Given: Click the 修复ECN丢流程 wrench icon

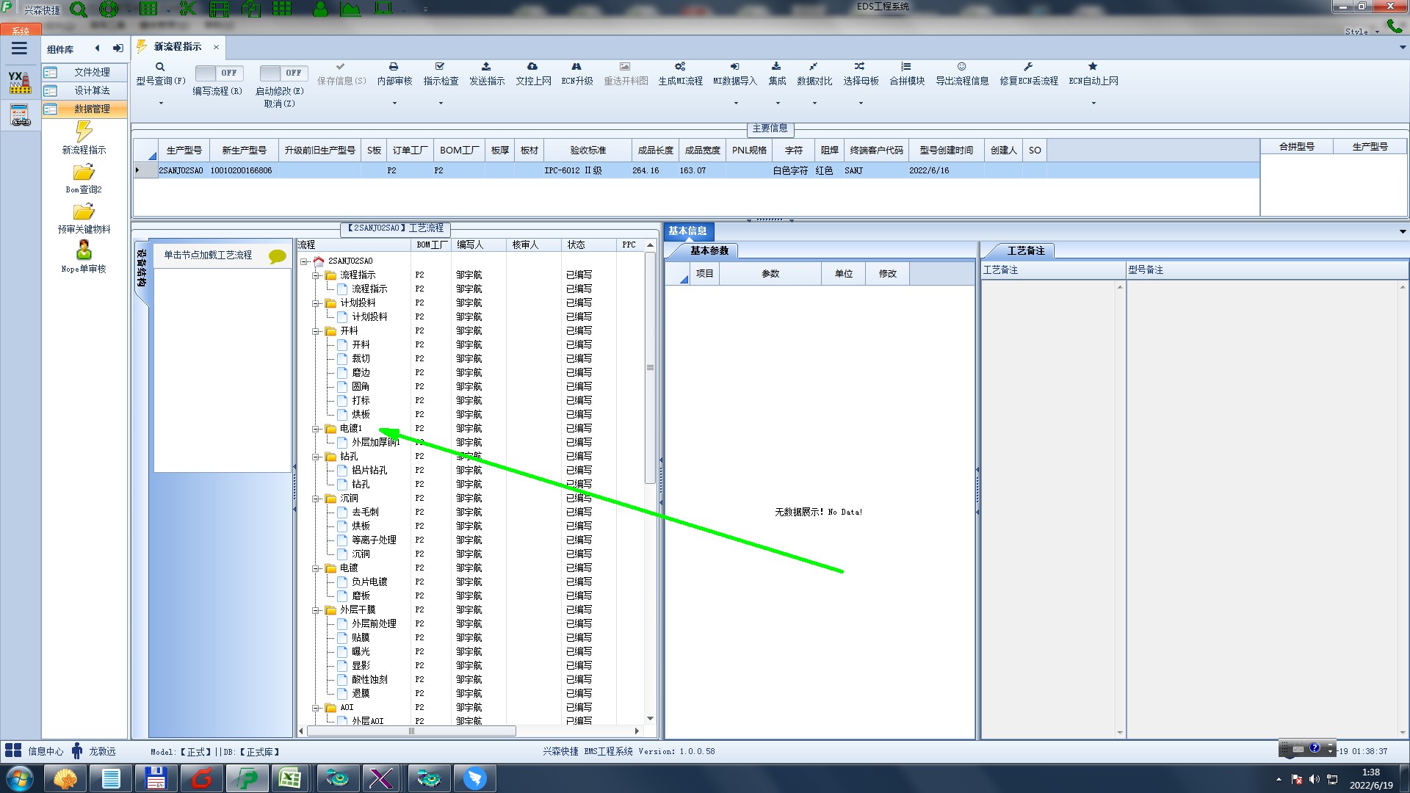Looking at the screenshot, I should 1028,67.
